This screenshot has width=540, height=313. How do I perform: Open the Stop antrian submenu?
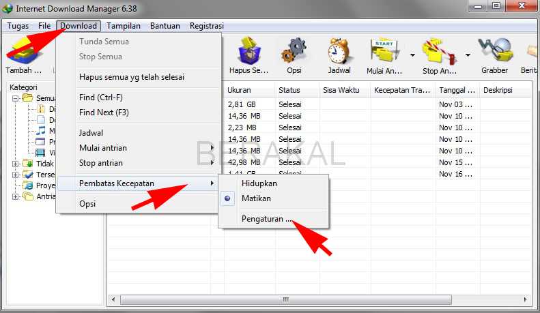[138, 163]
